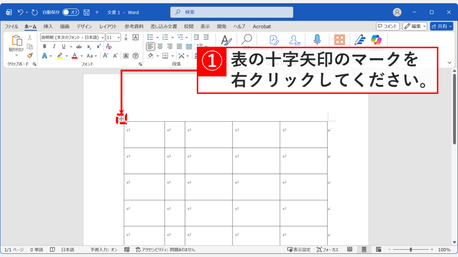Screen dimensions: 458x257
Task: Click the Editor pen icon in the ribbon
Action: coord(359,40)
